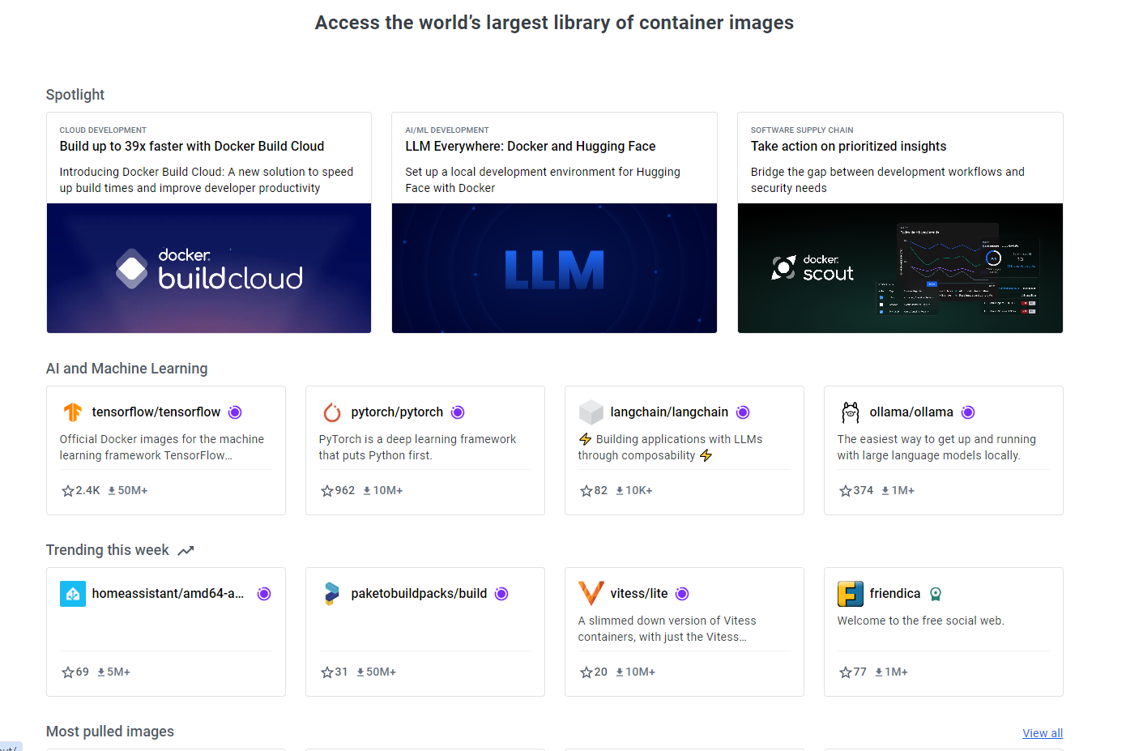Open View all most pulled images
1126x751 pixels.
click(x=1043, y=733)
